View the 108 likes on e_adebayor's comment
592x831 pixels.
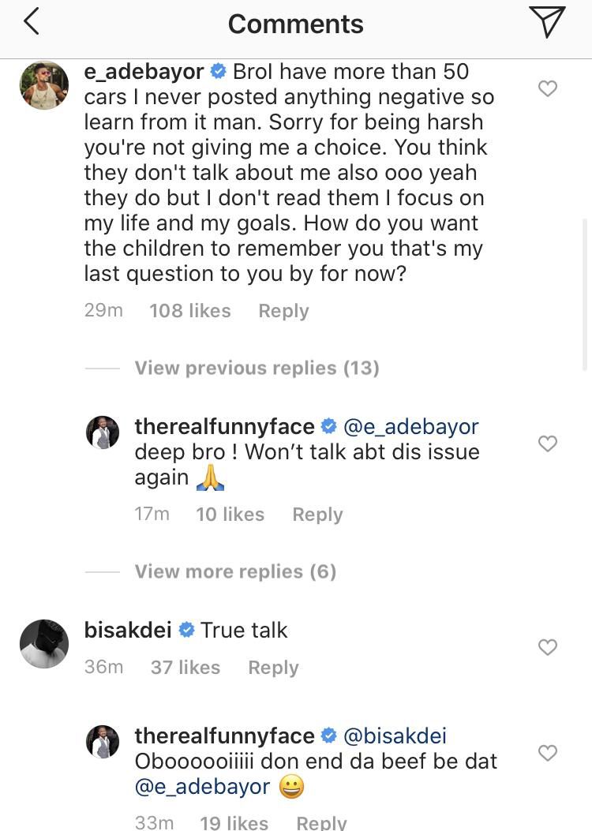190,311
